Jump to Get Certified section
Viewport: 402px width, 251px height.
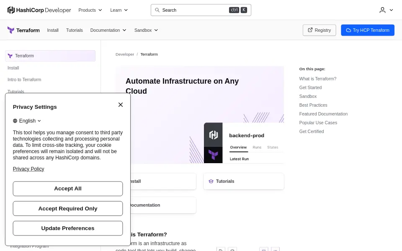coord(312,131)
